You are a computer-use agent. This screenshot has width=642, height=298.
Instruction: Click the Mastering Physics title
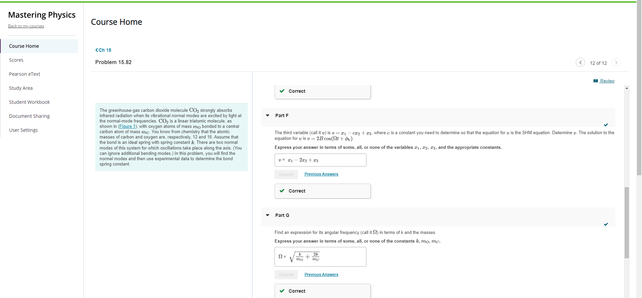tap(42, 15)
